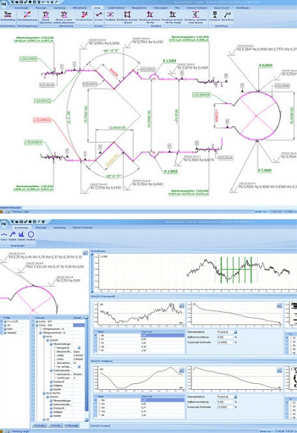Click the vertical slider beside Einstellungen chart

92,273
